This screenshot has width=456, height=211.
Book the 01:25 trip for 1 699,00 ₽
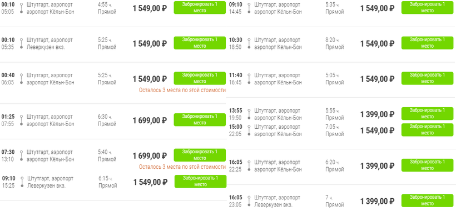(200, 119)
